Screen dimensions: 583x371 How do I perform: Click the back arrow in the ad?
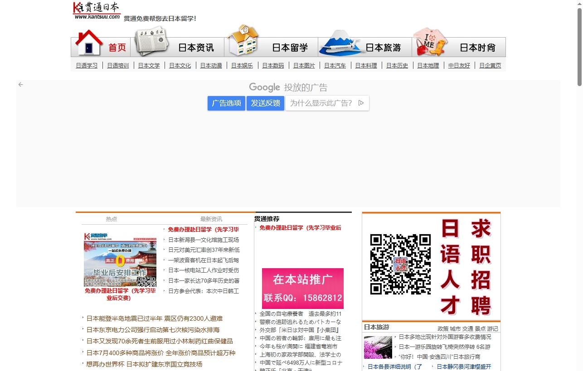point(21,84)
